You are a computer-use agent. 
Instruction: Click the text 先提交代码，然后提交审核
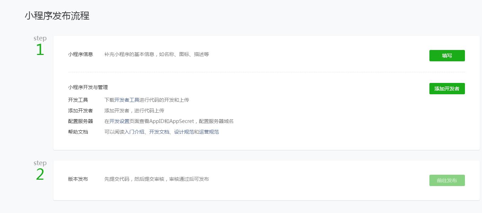pos(134,179)
